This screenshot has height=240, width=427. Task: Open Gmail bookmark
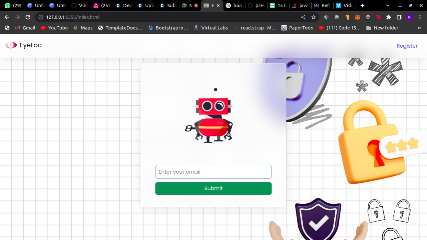click(25, 28)
